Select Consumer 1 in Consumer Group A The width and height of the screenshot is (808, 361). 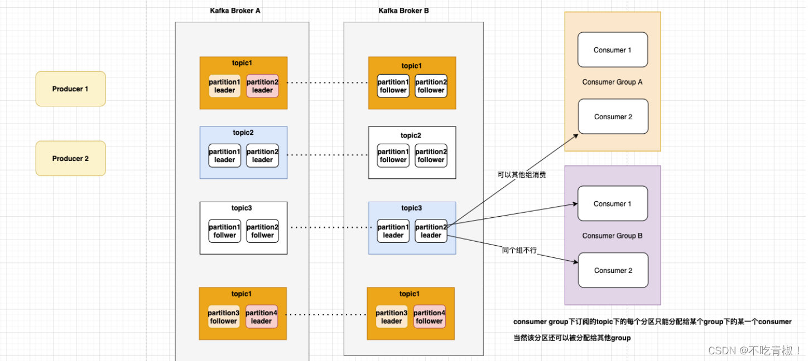[x=613, y=50]
